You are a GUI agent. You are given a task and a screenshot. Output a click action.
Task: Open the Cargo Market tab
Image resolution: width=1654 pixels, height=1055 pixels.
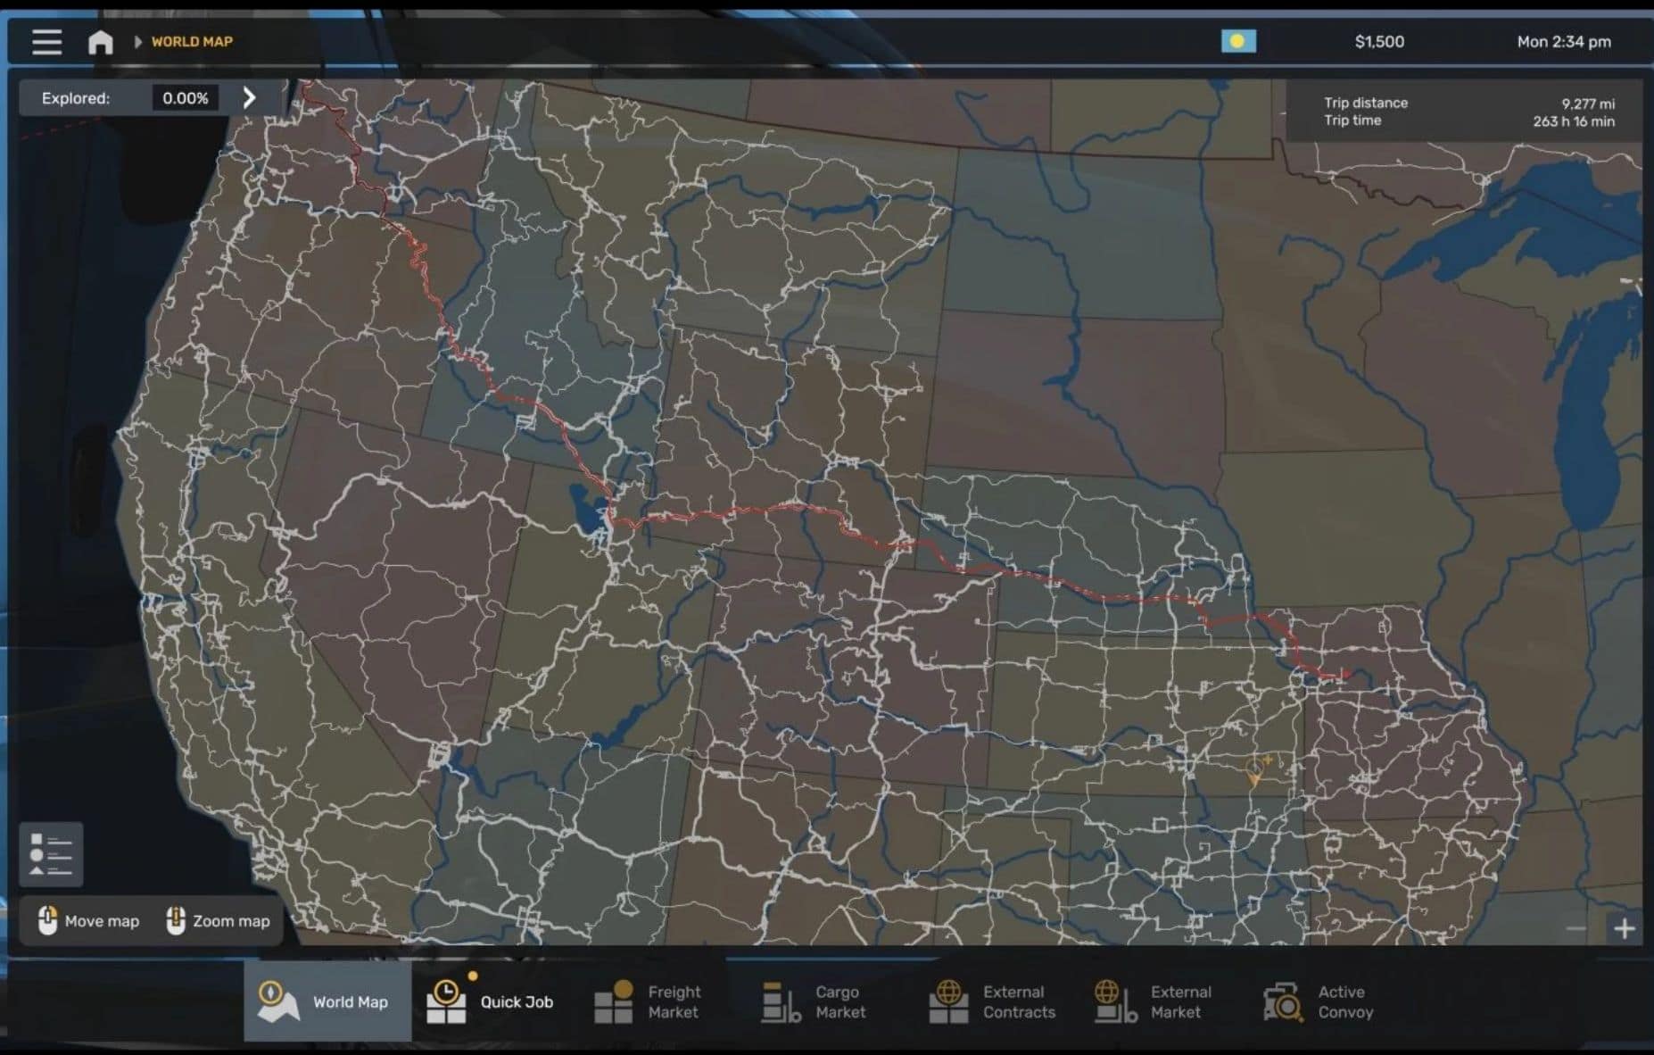tap(815, 1001)
